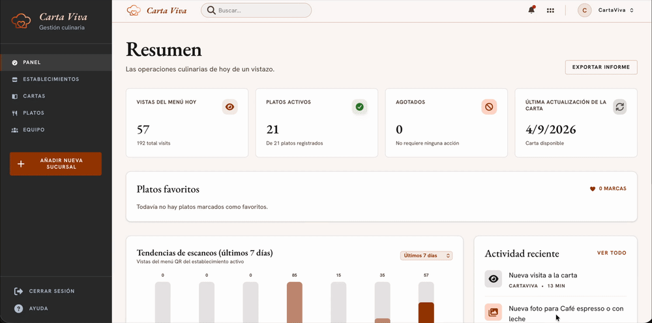Viewport: 652px width, 323px height.
Task: Click the Platos activos value 21
Action: point(273,130)
